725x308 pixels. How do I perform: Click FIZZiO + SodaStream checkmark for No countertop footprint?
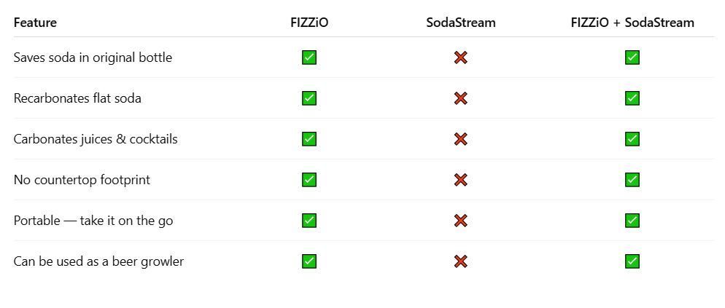tap(632, 180)
